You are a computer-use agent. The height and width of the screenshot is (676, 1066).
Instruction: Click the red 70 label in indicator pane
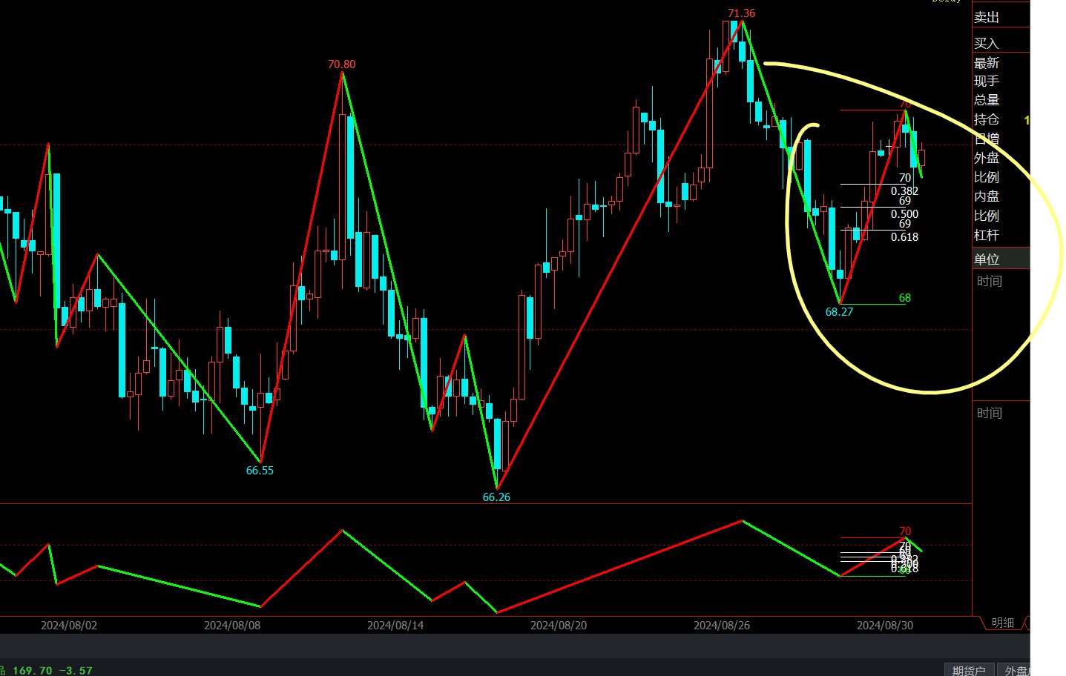tap(905, 531)
